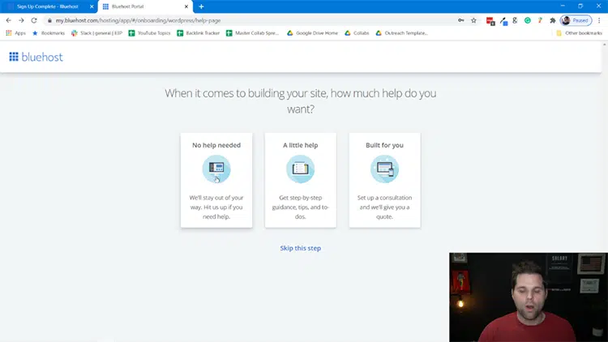Click the Skip this step link
This screenshot has width=608, height=342.
coord(300,248)
